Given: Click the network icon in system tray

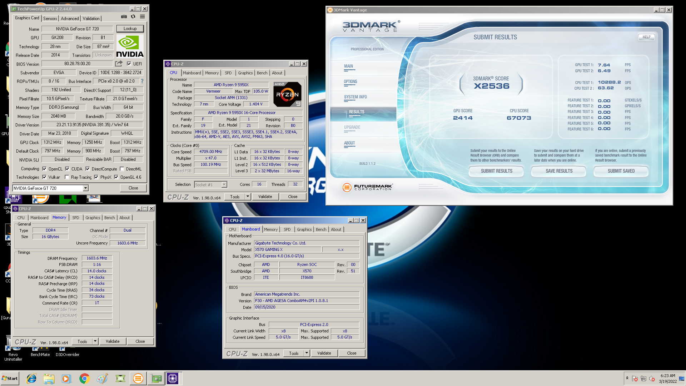Looking at the screenshot, I should 643,378.
